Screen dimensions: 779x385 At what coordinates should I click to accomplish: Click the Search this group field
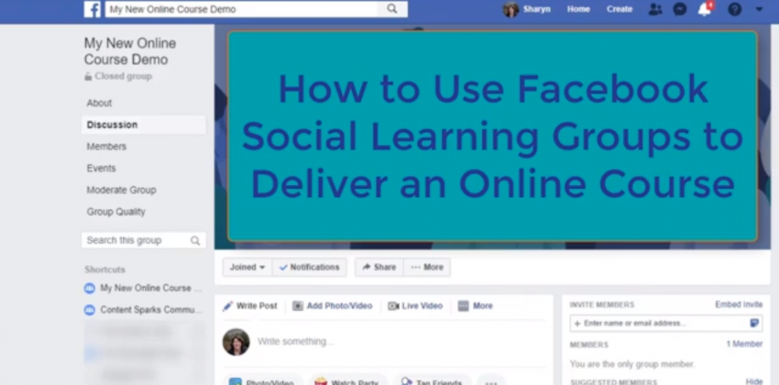[x=144, y=240]
